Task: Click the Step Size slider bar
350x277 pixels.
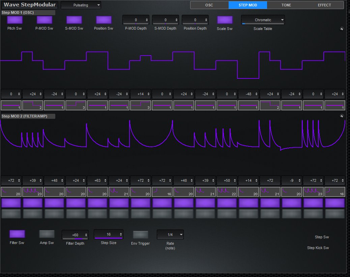Action: pos(109,238)
